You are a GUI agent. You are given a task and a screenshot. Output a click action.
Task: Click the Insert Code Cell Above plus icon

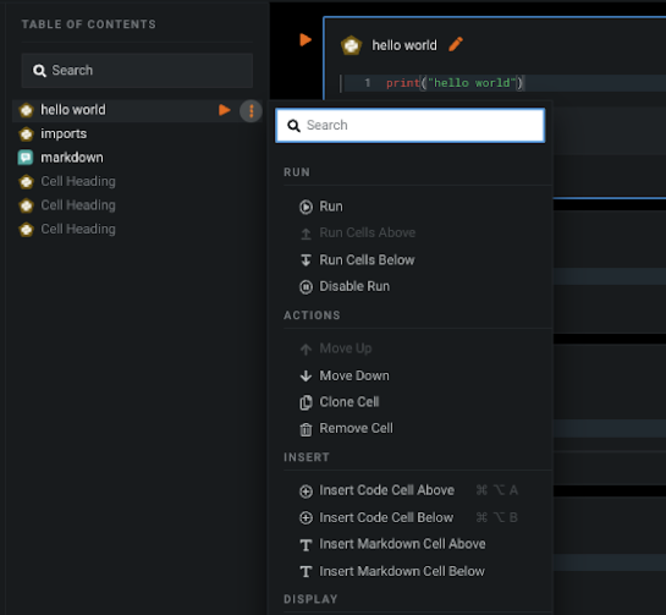[x=306, y=491]
